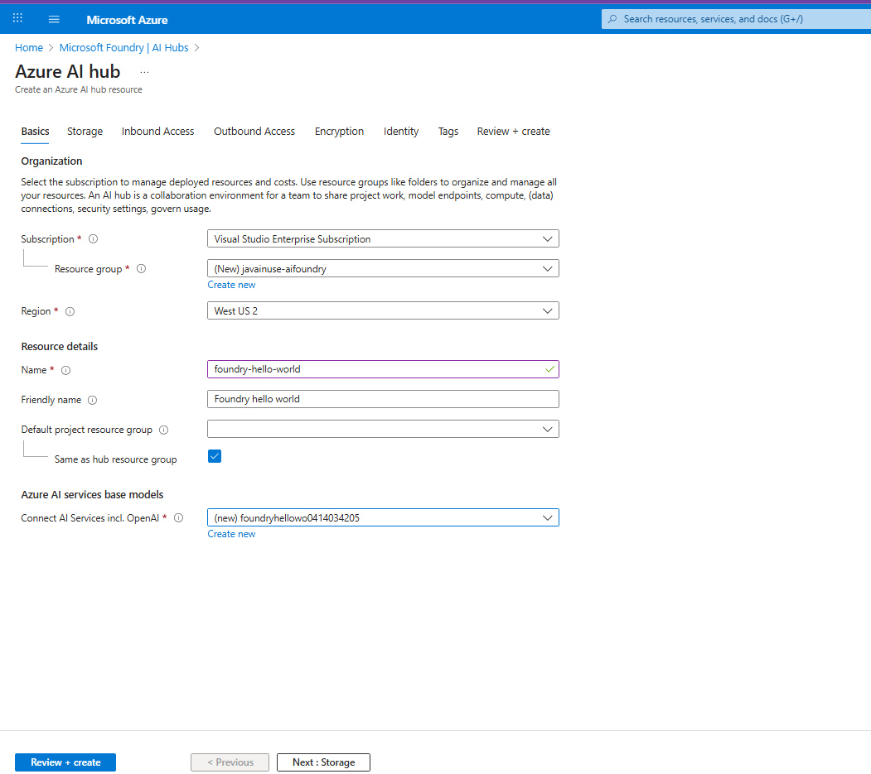Viewport: 871px width, 774px height.
Task: Open the Azure app launcher grid icon
Action: (x=17, y=17)
